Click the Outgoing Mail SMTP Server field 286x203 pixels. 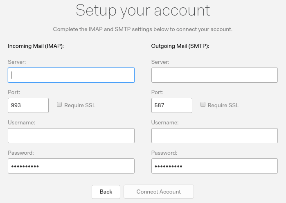click(x=214, y=75)
